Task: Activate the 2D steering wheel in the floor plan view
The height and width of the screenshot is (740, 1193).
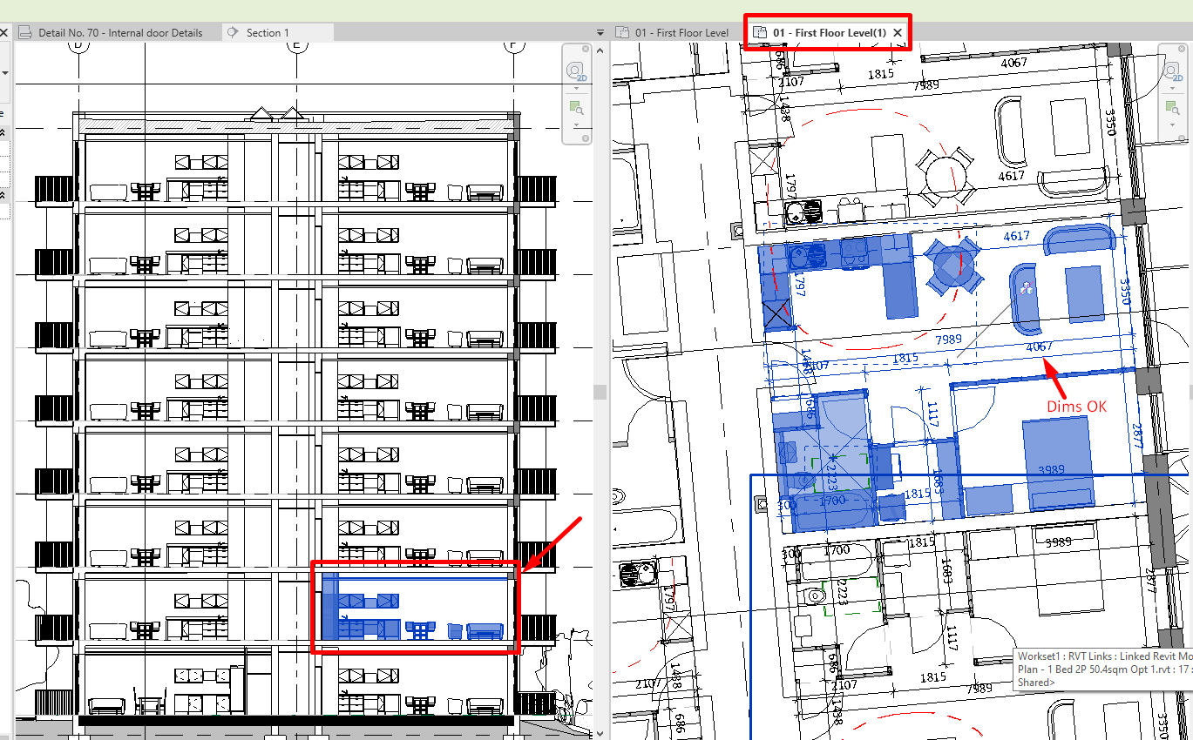Action: 1171,70
